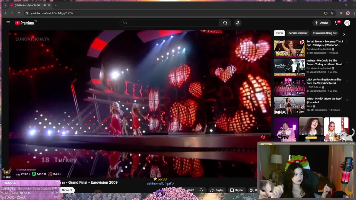Viewport: 356px width, 200px height.
Task: Click the LLOUD Official channel name
Action: click(314, 87)
